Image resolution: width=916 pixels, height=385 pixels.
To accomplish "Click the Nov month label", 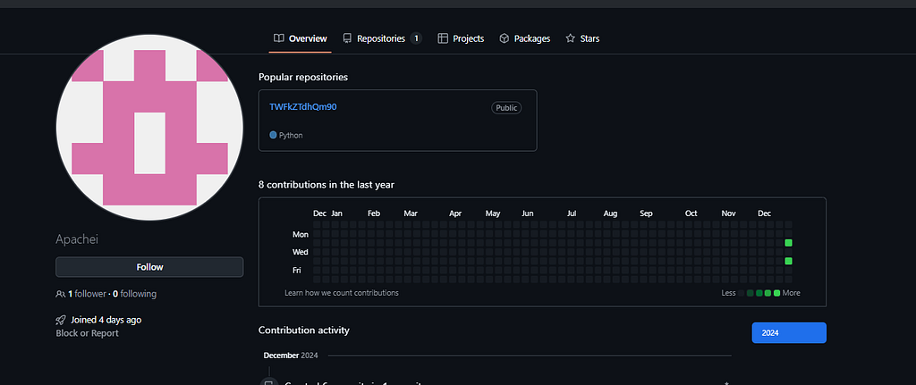I will pyautogui.click(x=728, y=213).
